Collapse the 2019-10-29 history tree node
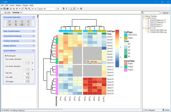The height and width of the screenshot is (112, 171). point(144,18)
